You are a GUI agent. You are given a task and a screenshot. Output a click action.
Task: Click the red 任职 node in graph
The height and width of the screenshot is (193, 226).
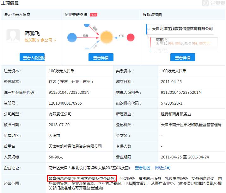(x=131, y=37)
